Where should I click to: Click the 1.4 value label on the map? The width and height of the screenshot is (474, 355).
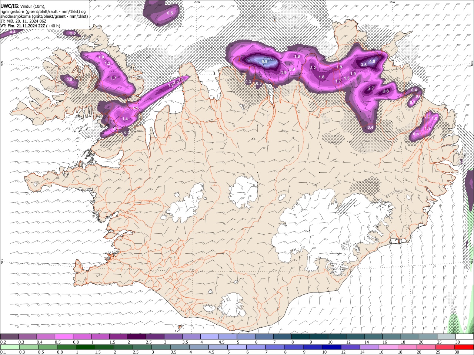(x=125, y=119)
